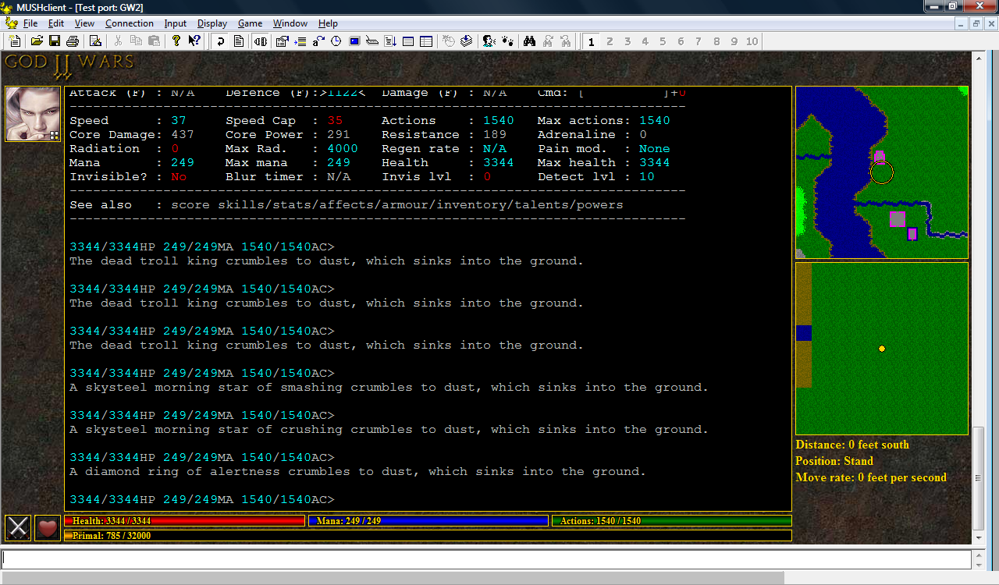
Task: Click the printer icon in toolbar
Action: [x=73, y=41]
